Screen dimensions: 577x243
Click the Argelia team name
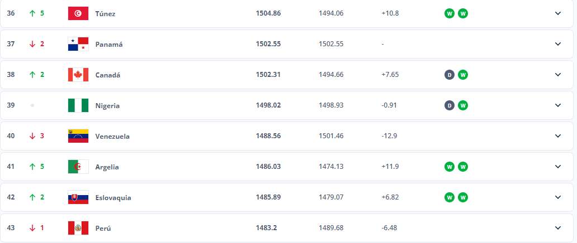(x=107, y=167)
